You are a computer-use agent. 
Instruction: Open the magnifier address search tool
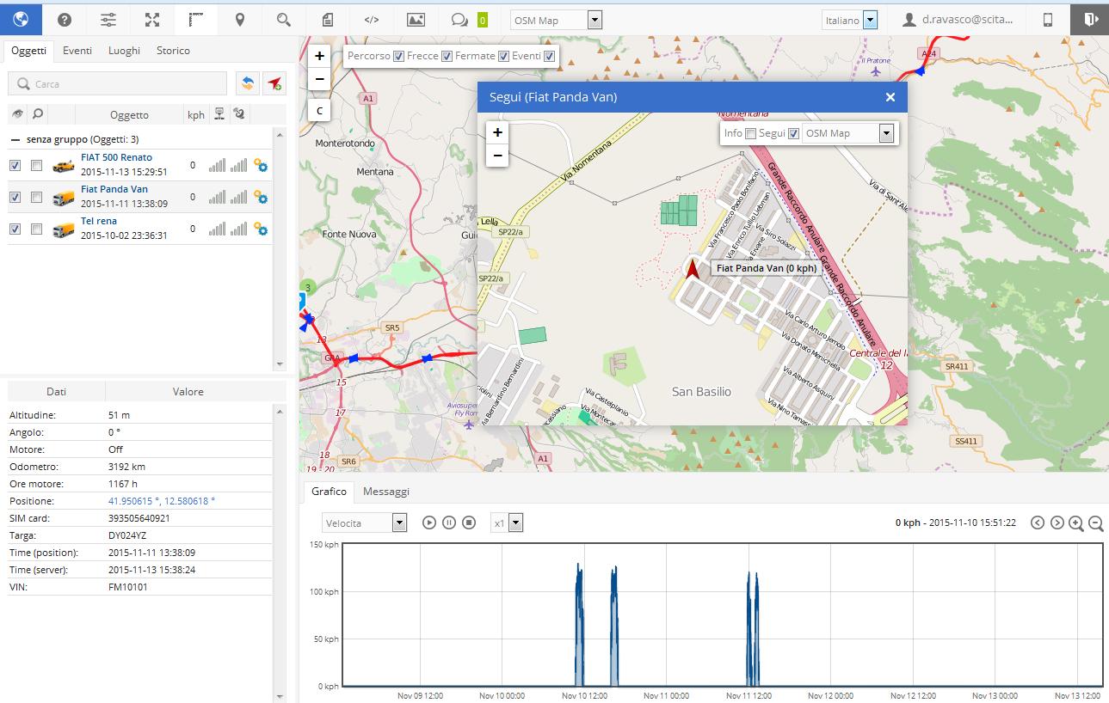pos(284,20)
